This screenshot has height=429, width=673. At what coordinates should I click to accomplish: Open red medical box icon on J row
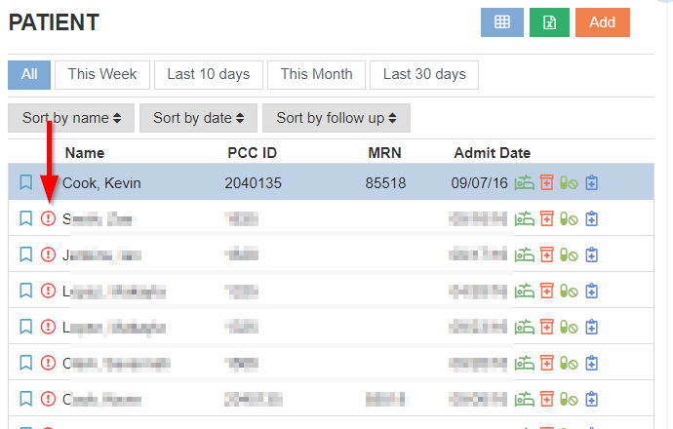click(547, 254)
